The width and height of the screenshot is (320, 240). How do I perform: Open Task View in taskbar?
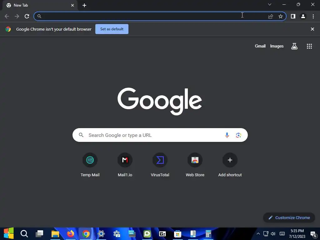coord(39,234)
